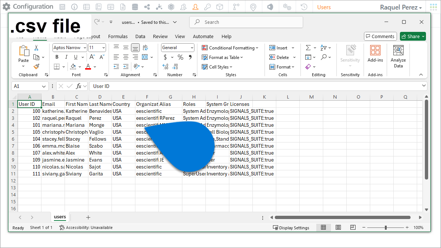
Task: Click the Decrease Decimal icon
Action: 175,67
